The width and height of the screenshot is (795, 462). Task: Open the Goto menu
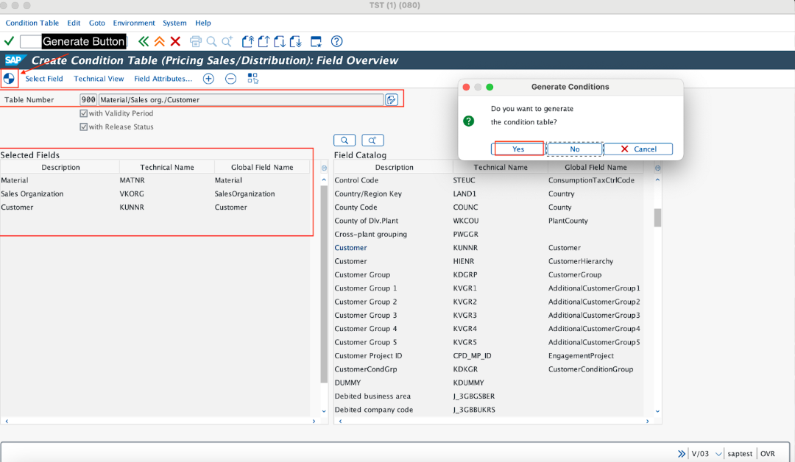click(x=97, y=23)
